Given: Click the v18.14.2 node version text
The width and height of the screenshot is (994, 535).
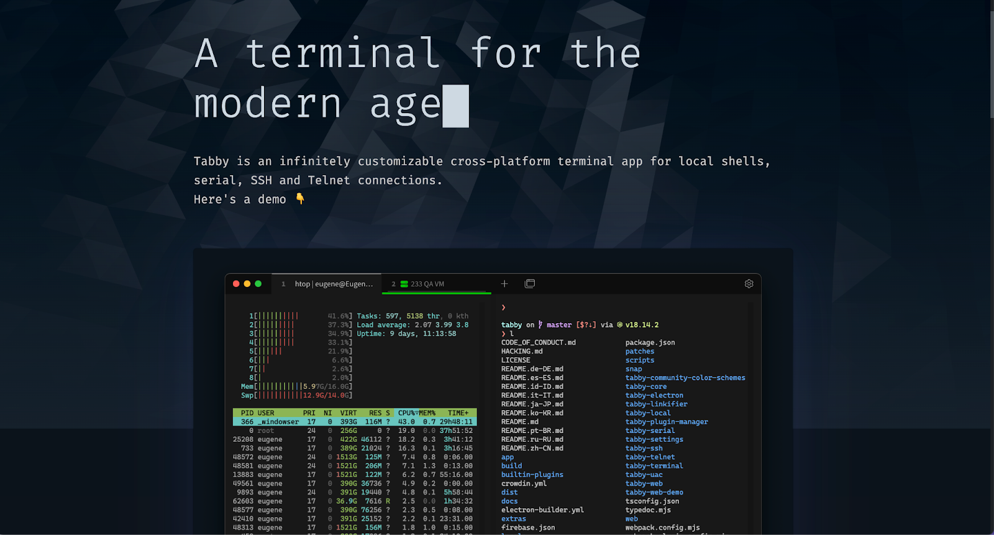Looking at the screenshot, I should coord(642,324).
